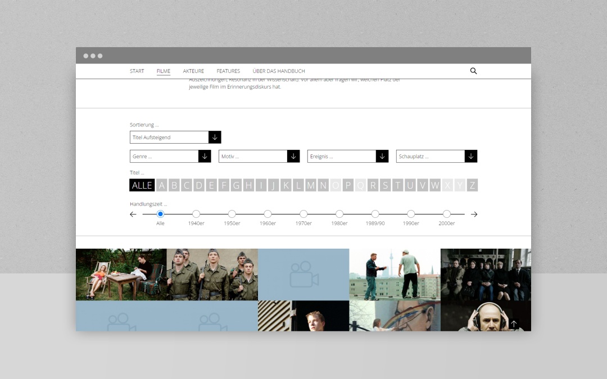Image resolution: width=607 pixels, height=379 pixels.
Task: Click the black arrow button of Schauplatz
Action: pos(471,156)
